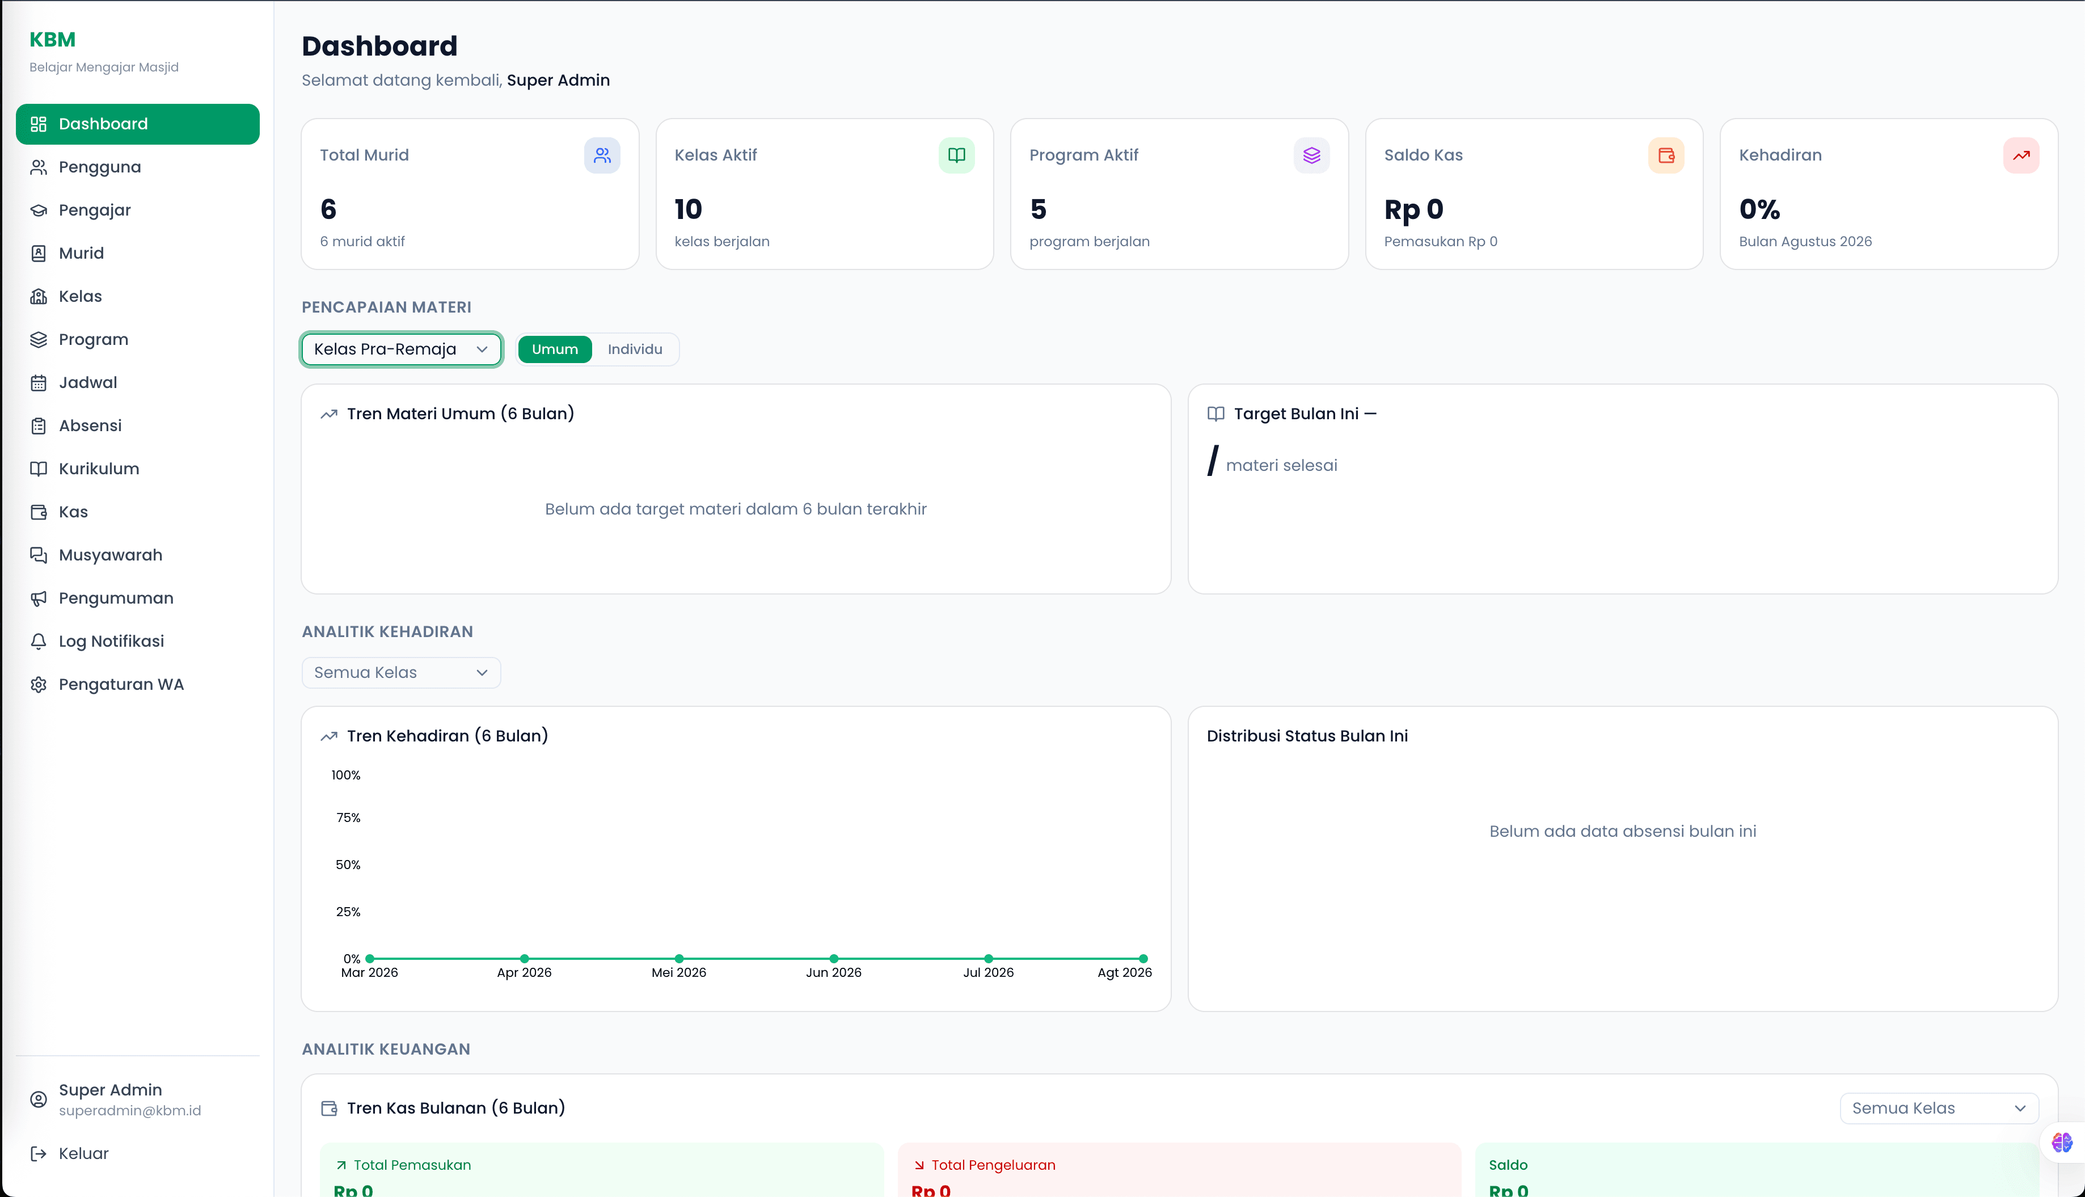Select the Pengaturan WA entry
Image resolution: width=2085 pixels, height=1197 pixels.
pos(137,685)
